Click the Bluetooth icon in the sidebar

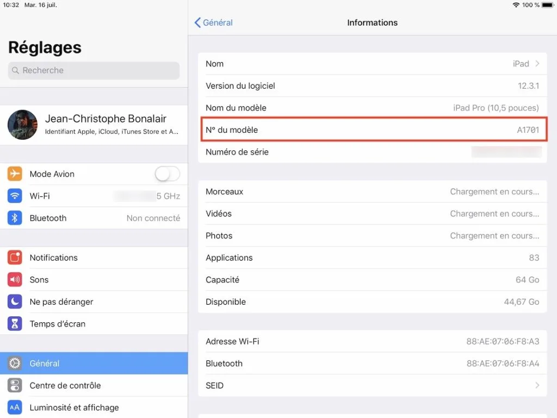(14, 218)
